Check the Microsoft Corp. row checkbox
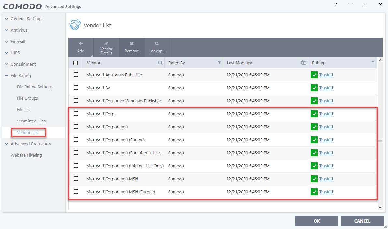The height and width of the screenshot is (229, 388). (x=76, y=113)
